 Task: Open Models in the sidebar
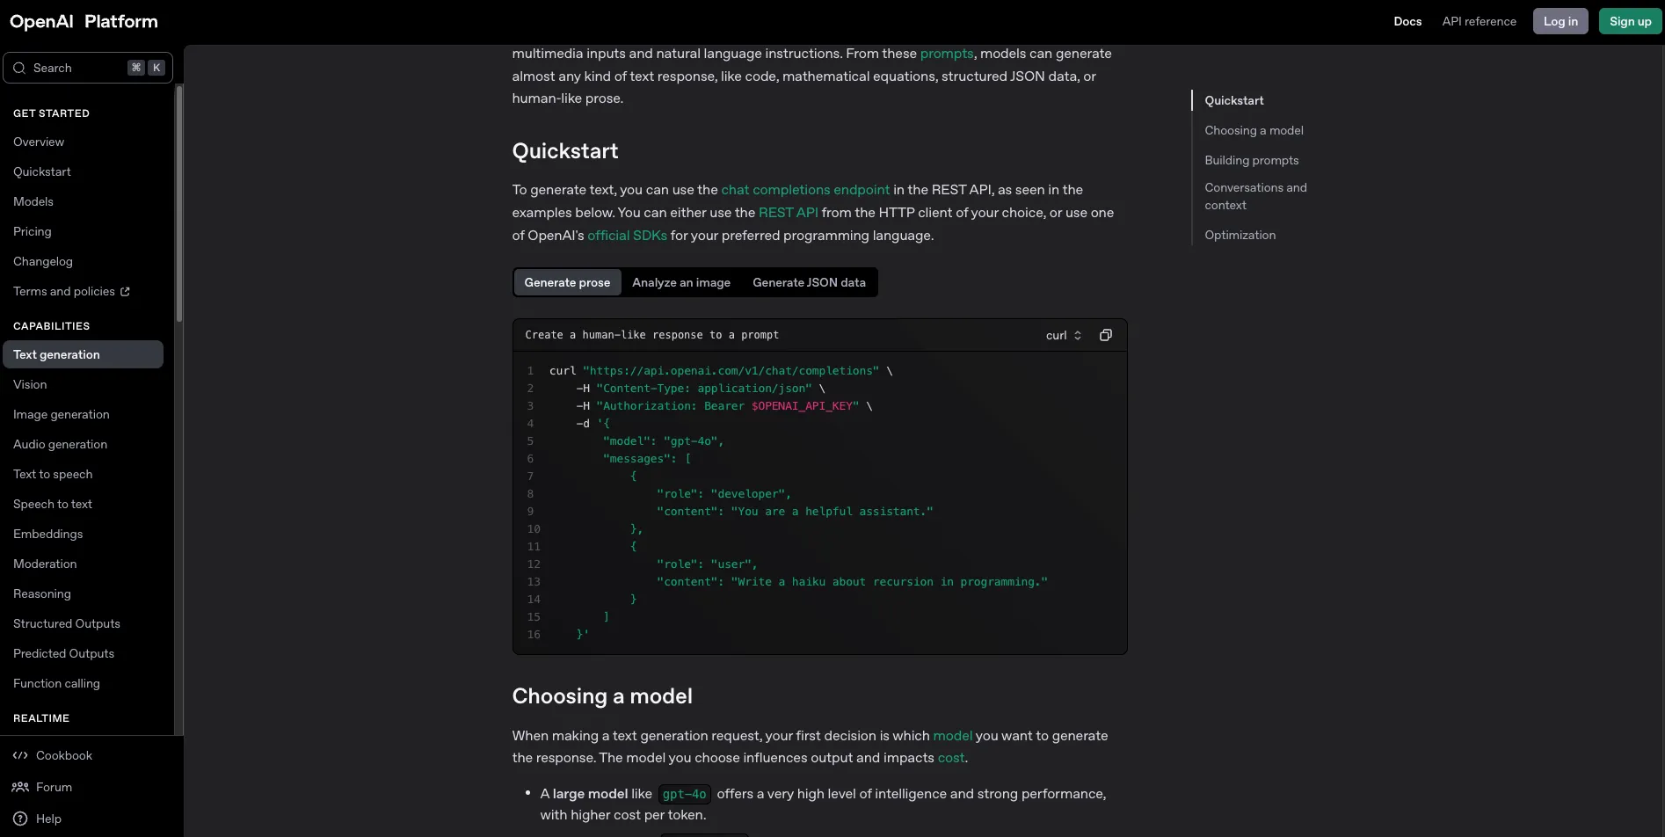tap(33, 201)
